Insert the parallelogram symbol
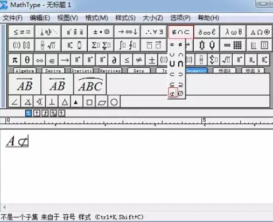273x222 pixels. 102,102
